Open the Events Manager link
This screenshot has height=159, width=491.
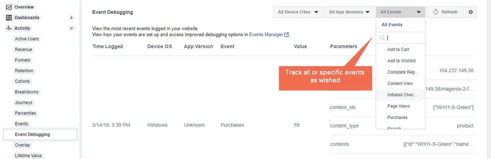[266, 35]
